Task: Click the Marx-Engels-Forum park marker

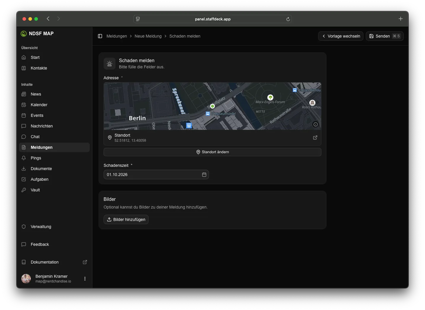Action: (x=270, y=97)
